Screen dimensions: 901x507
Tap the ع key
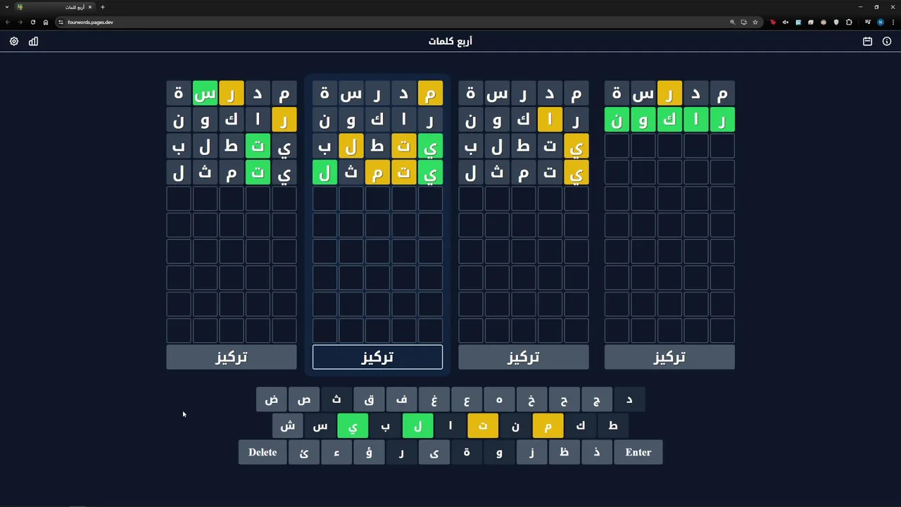tap(467, 399)
